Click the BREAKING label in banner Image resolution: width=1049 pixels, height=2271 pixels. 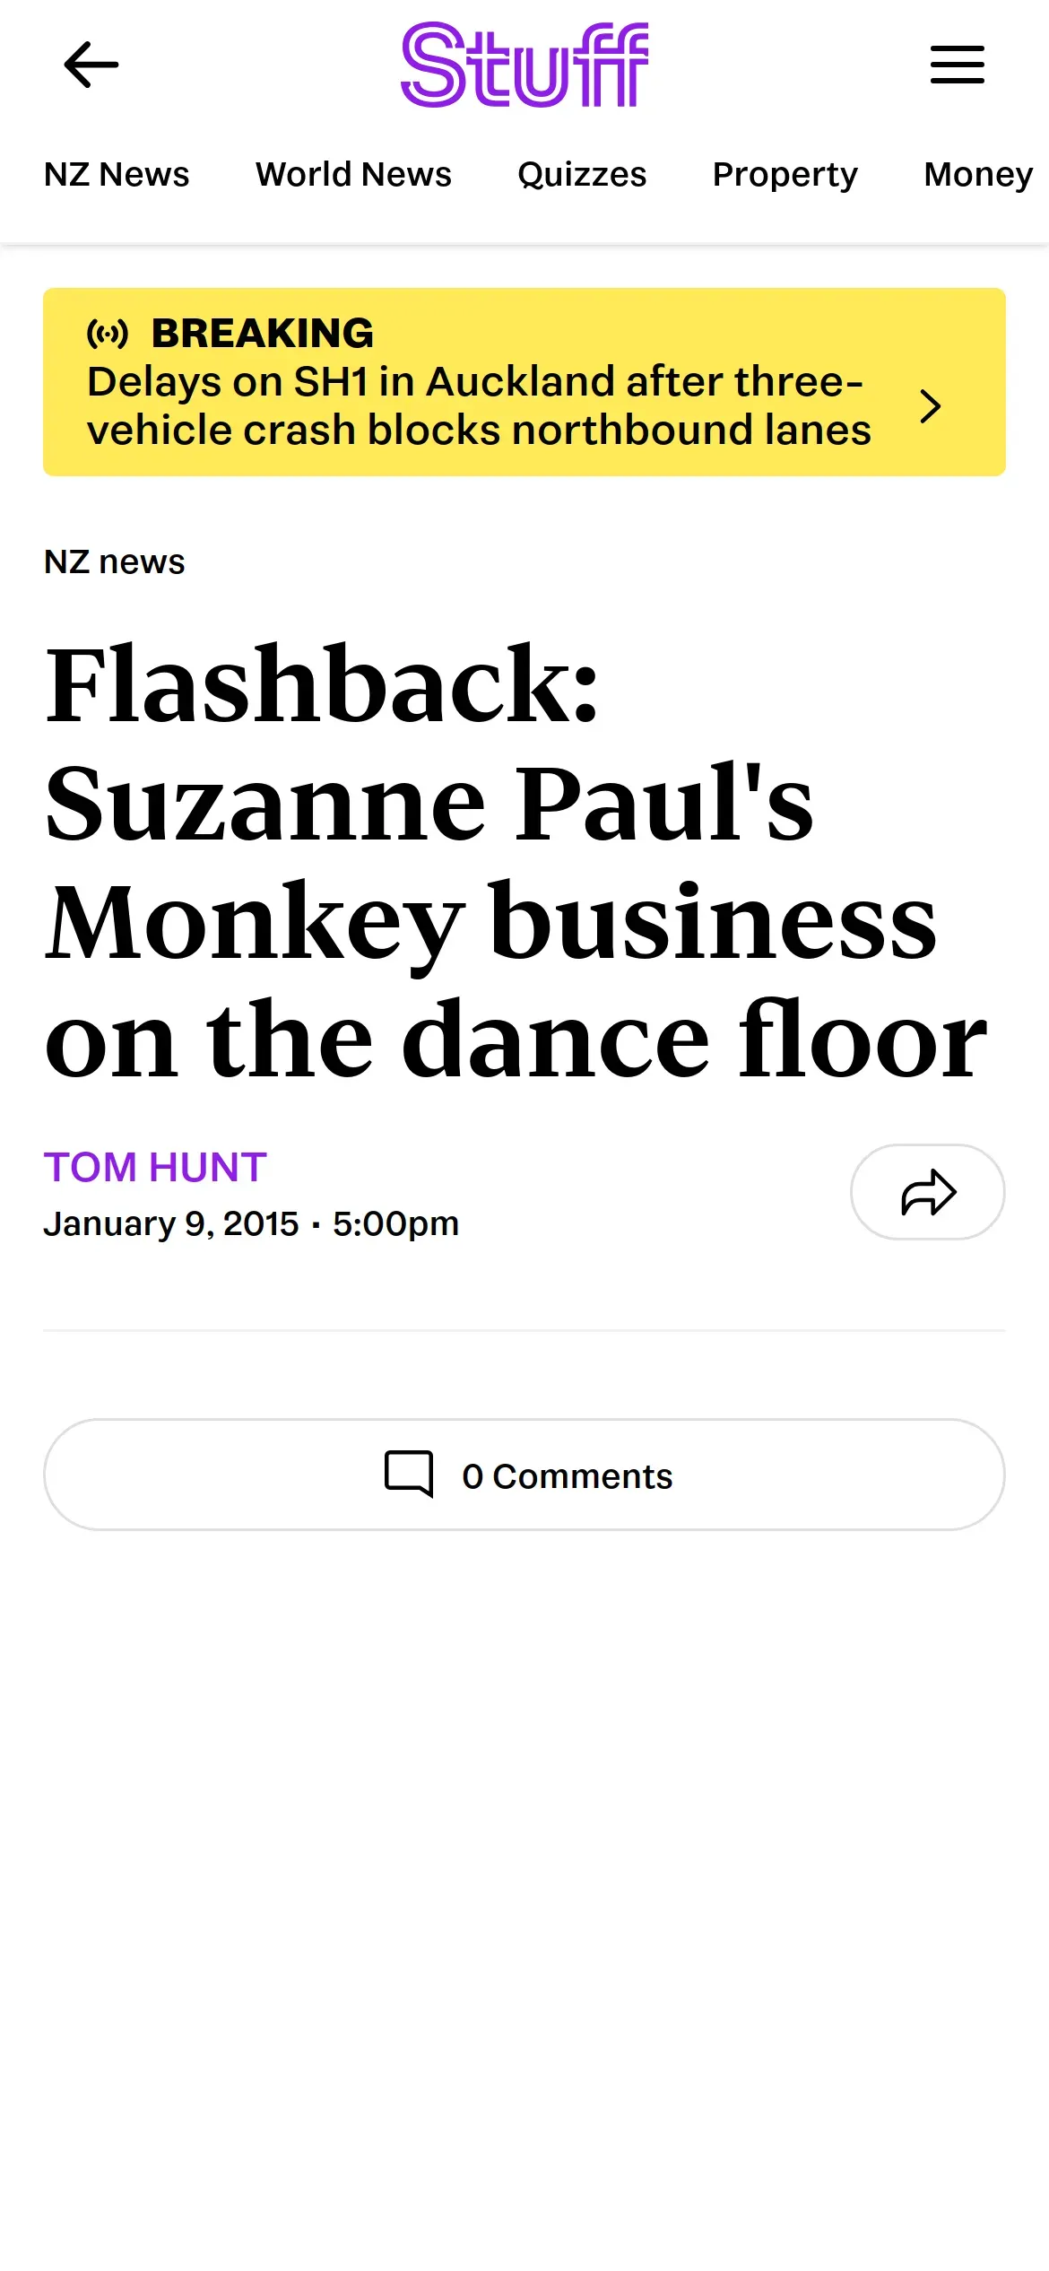coord(263,334)
